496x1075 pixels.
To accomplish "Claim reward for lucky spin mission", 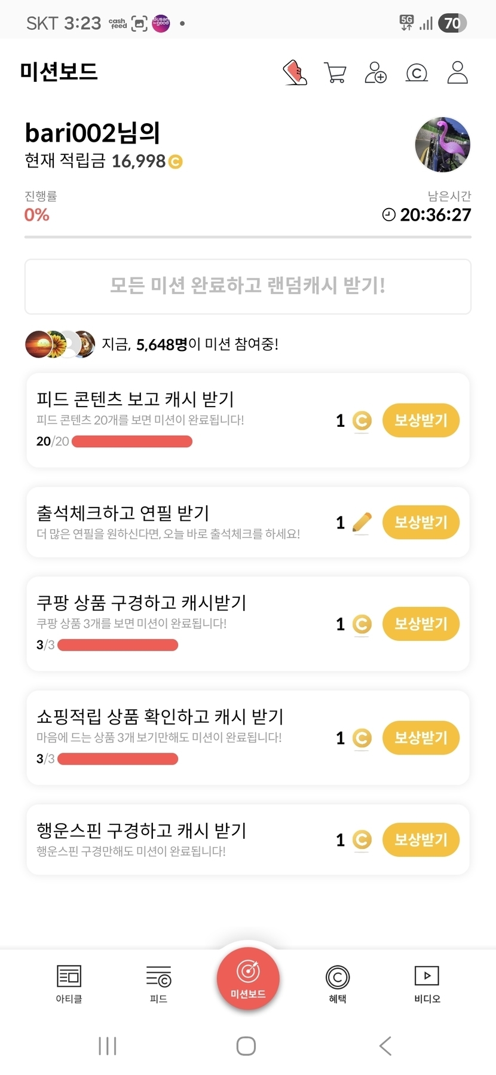I will click(x=421, y=839).
